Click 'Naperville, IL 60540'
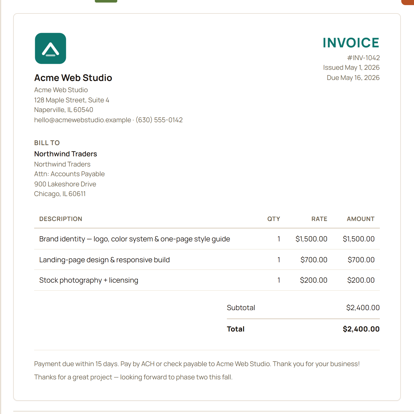414x414 pixels. point(64,110)
